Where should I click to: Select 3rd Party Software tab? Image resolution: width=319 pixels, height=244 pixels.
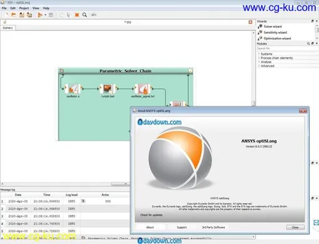coord(214,227)
